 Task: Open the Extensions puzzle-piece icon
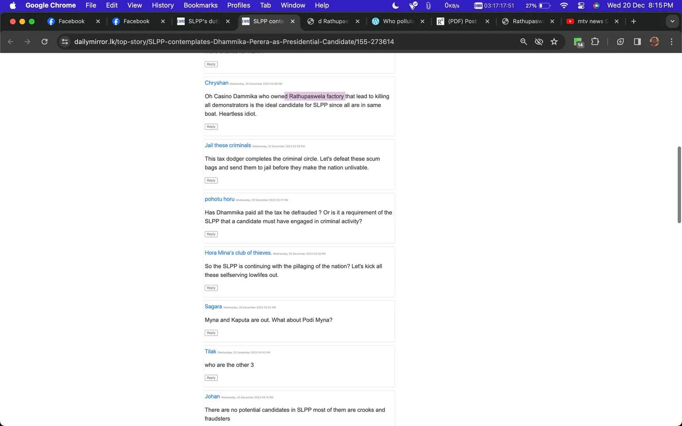[595, 42]
